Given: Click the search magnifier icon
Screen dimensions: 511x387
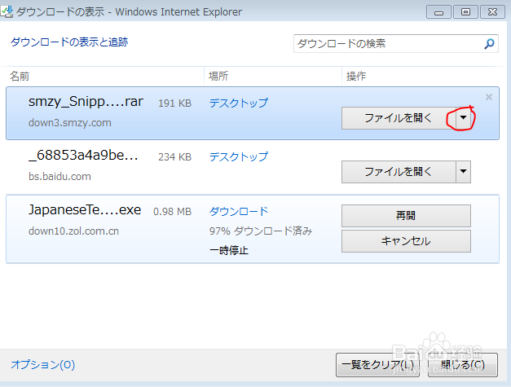Looking at the screenshot, I should tap(489, 43).
